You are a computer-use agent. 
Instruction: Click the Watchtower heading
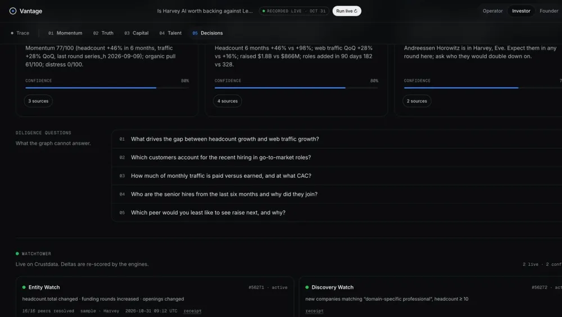point(36,254)
